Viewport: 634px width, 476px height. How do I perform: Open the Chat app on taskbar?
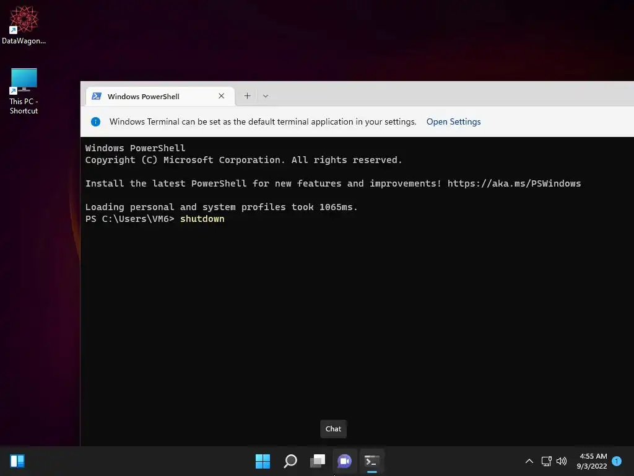tap(344, 461)
